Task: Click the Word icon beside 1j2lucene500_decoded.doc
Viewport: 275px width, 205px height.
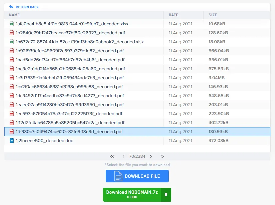Action: tap(11, 140)
